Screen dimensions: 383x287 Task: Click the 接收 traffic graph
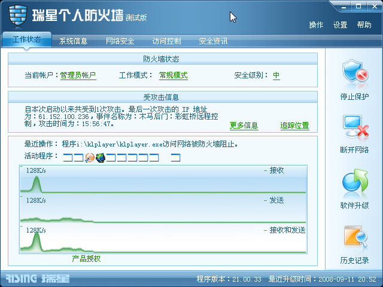(163, 179)
